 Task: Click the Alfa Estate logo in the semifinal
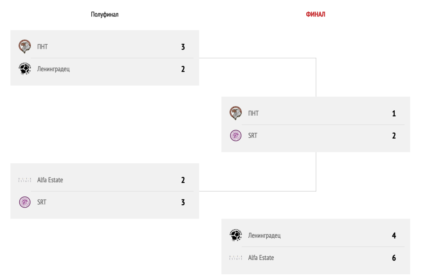[25, 180]
